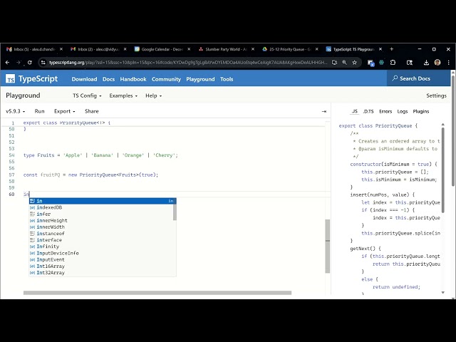Switch to second Gmail Inbox (2) tab
The width and height of the screenshot is (456, 342).
98,49
